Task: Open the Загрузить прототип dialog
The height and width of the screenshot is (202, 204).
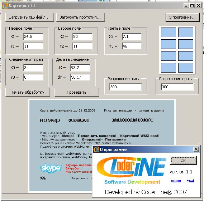Action: (81, 17)
